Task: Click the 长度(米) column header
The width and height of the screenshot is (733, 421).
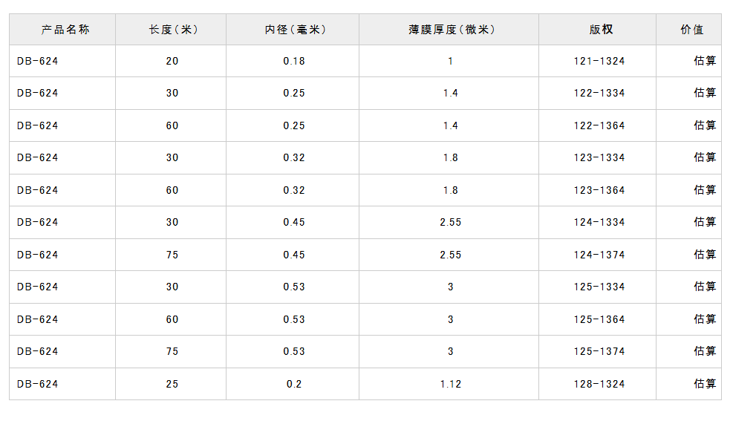Action: [173, 30]
